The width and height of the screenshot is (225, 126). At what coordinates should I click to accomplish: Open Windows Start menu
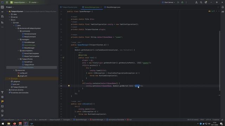pos(3,124)
